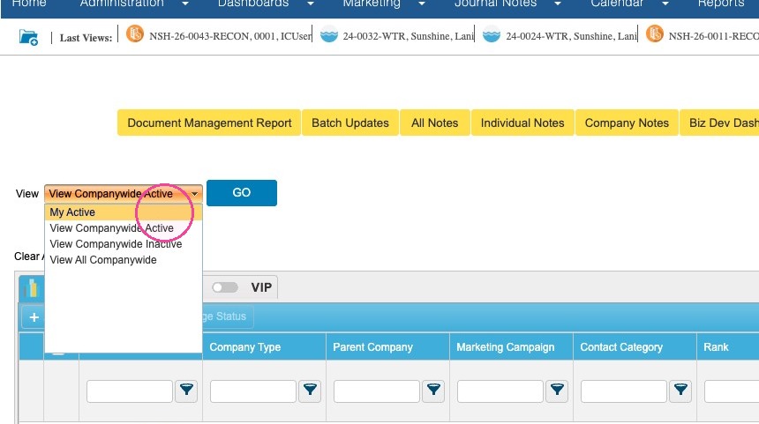Open the View dropdown combo box
Image resolution: width=759 pixels, height=424 pixels.
pyautogui.click(x=124, y=193)
